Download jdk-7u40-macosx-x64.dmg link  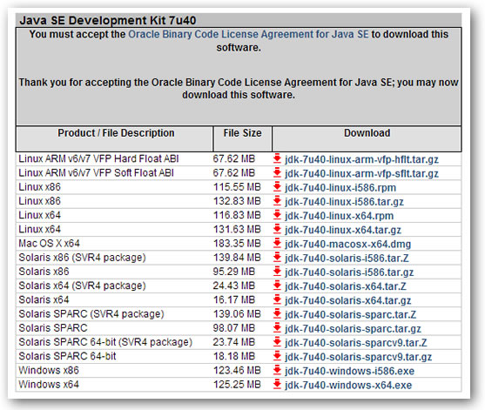(x=347, y=245)
